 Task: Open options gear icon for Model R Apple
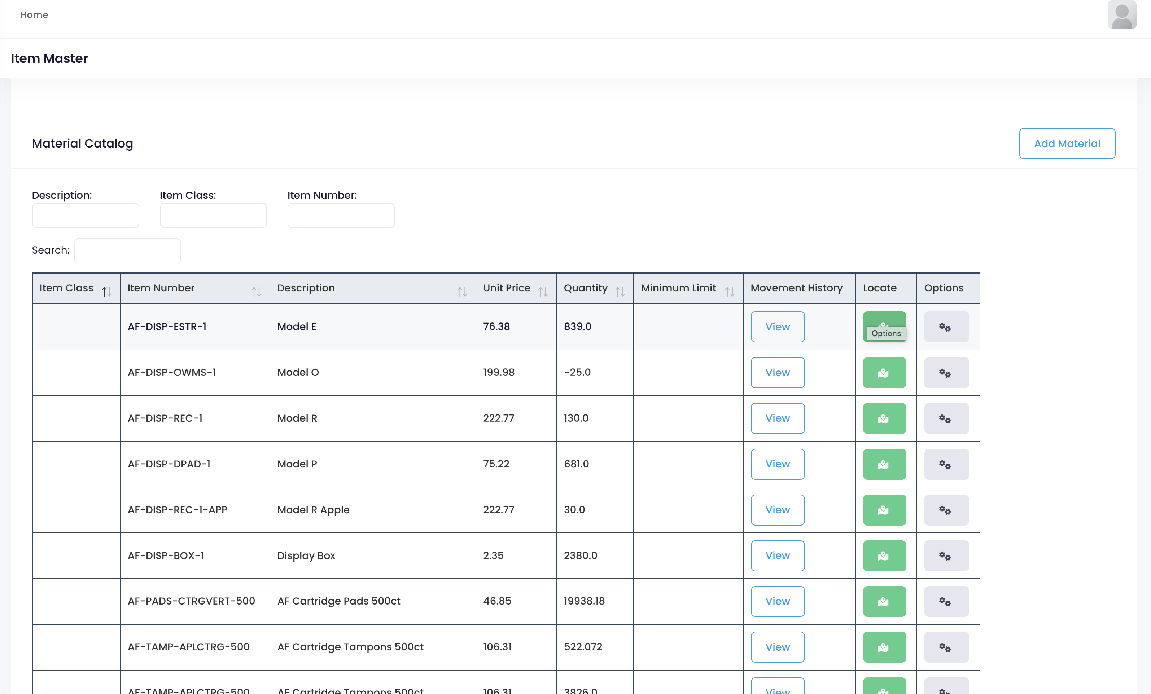(x=946, y=510)
